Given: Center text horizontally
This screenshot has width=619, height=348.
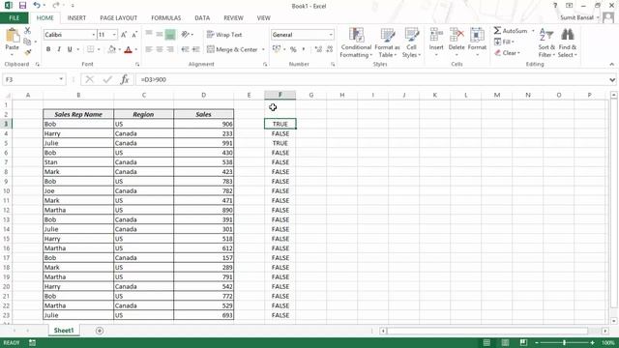Looking at the screenshot, I should coord(160,49).
